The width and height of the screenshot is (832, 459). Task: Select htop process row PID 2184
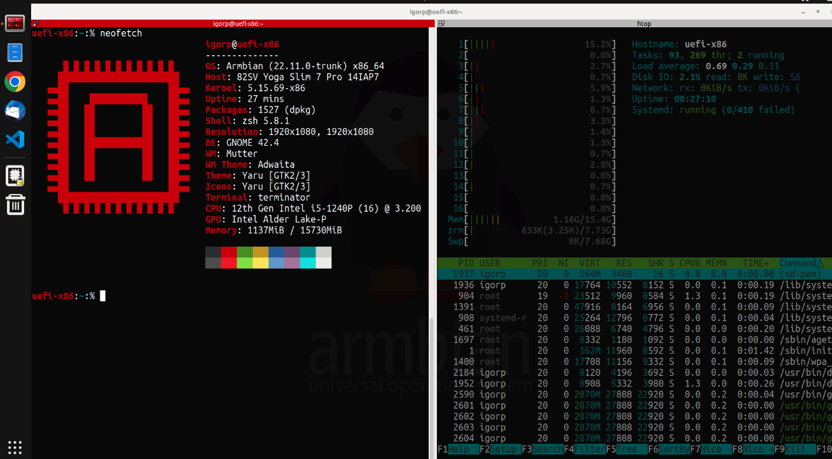pyautogui.click(x=634, y=373)
